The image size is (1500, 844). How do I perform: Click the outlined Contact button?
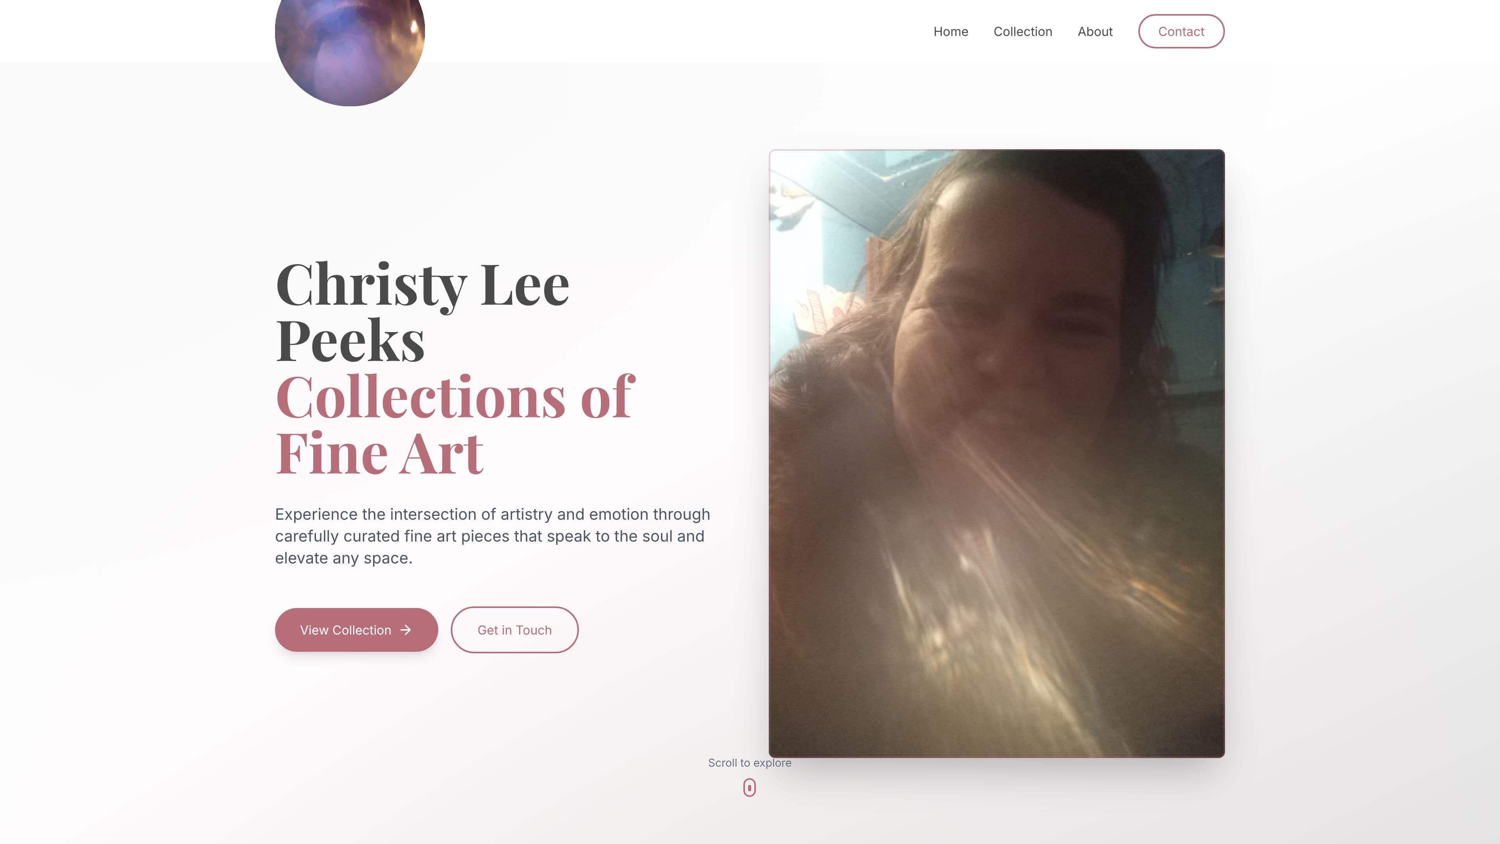pos(1181,31)
